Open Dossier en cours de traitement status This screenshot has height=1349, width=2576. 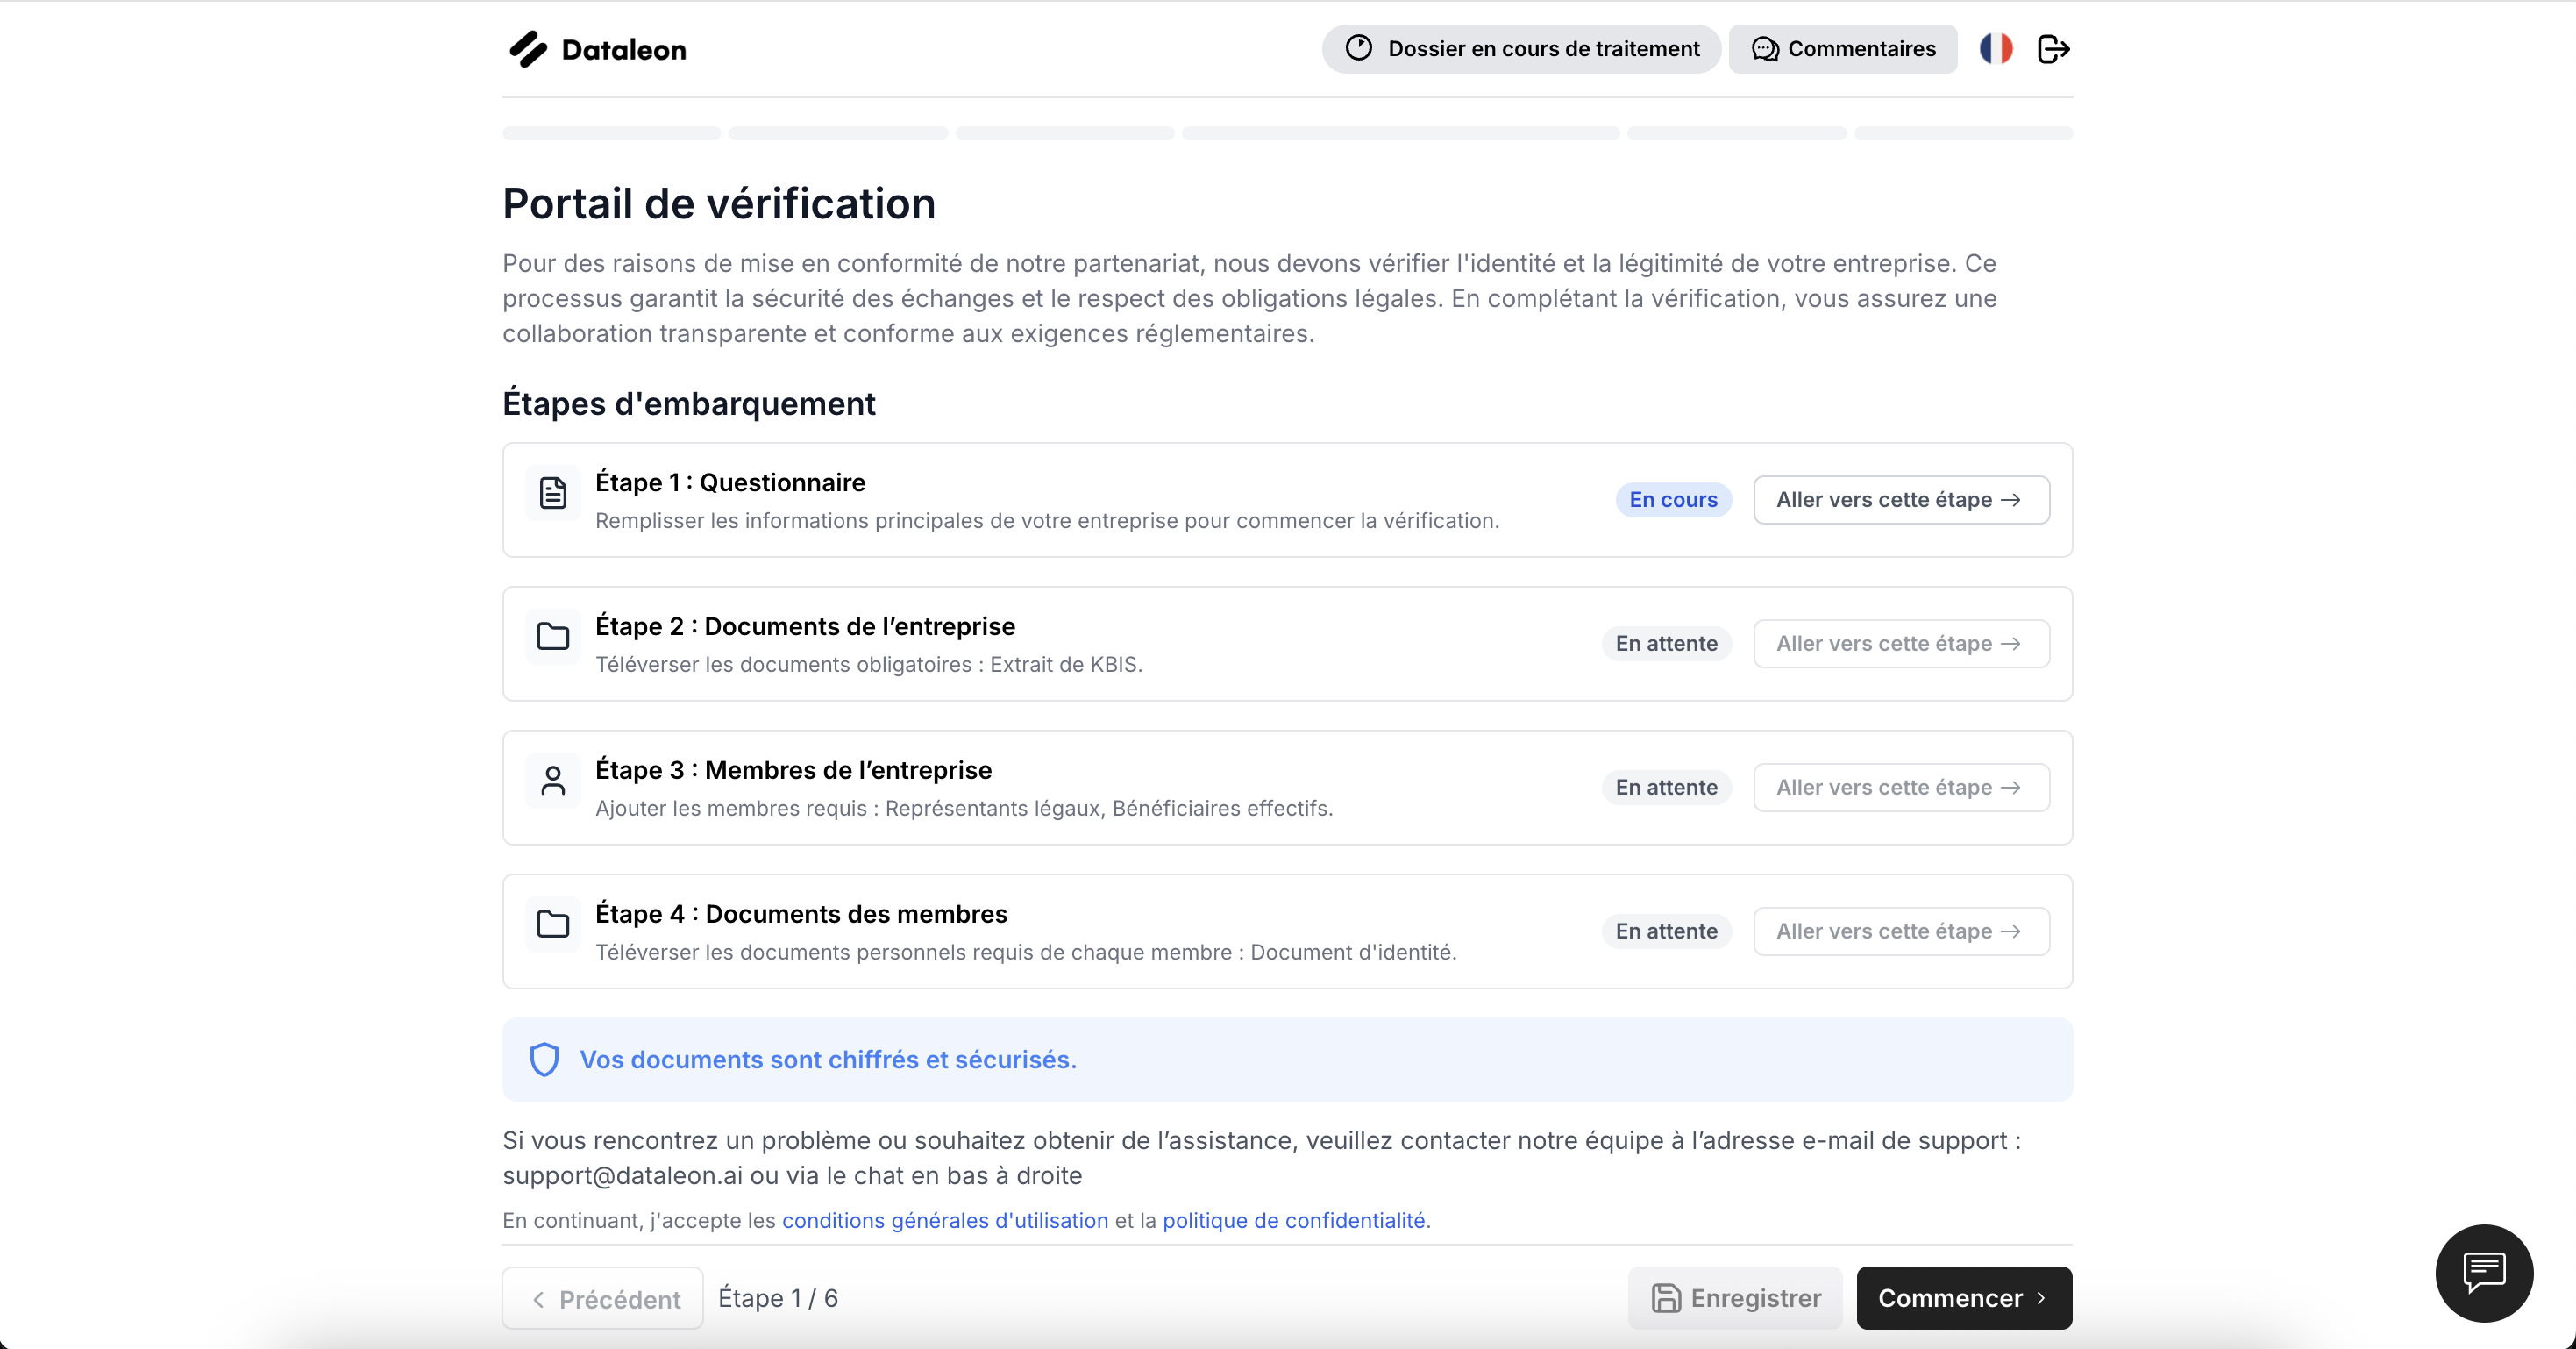coord(1521,49)
